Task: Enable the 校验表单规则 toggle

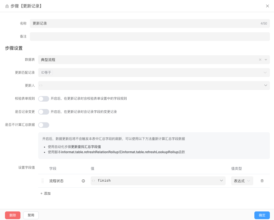Action: [x=44, y=99]
